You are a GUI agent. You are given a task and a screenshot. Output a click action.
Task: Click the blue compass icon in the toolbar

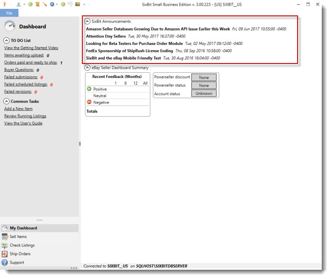point(52,4)
